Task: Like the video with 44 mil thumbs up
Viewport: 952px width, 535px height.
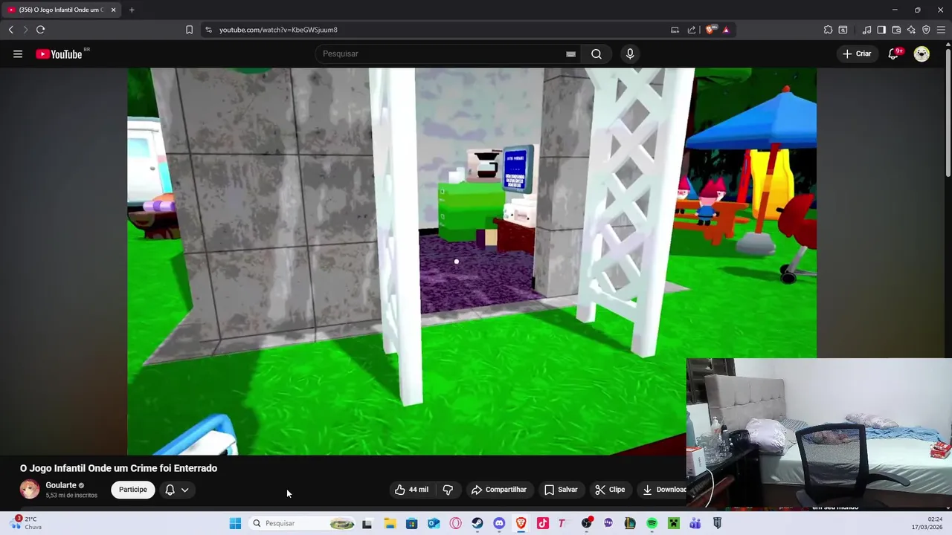Action: pos(411,490)
